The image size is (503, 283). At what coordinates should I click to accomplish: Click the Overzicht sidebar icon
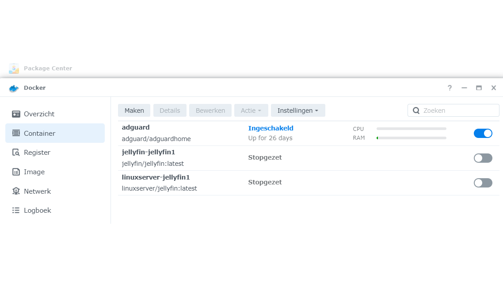[16, 114]
